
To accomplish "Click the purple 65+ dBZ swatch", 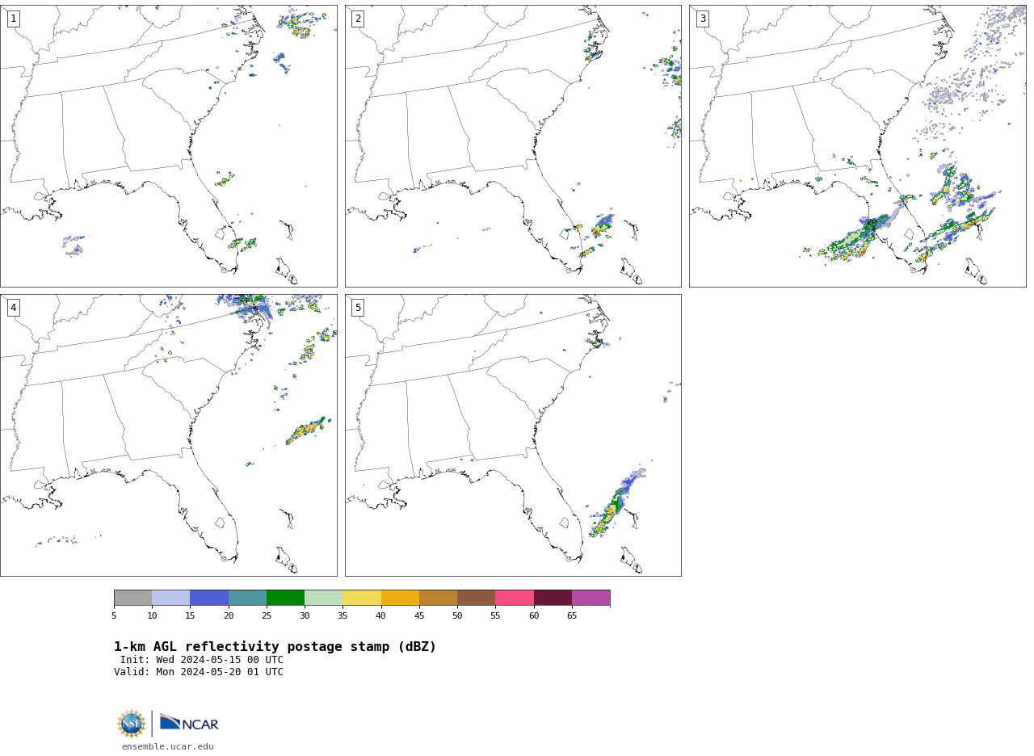I will coord(591,598).
